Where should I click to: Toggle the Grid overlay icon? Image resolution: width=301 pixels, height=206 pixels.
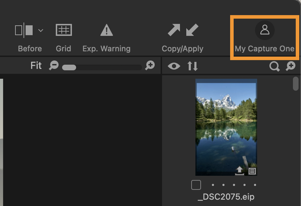(x=64, y=30)
